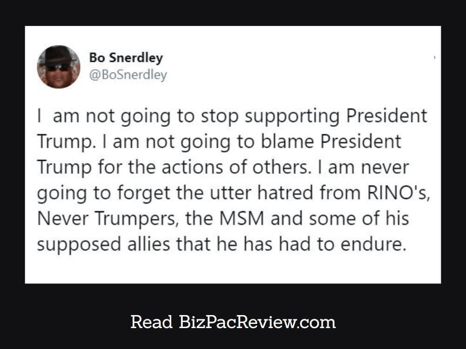The width and height of the screenshot is (466, 349).
Task: Click the display name "Bo Snerdley"
Action: [126, 58]
